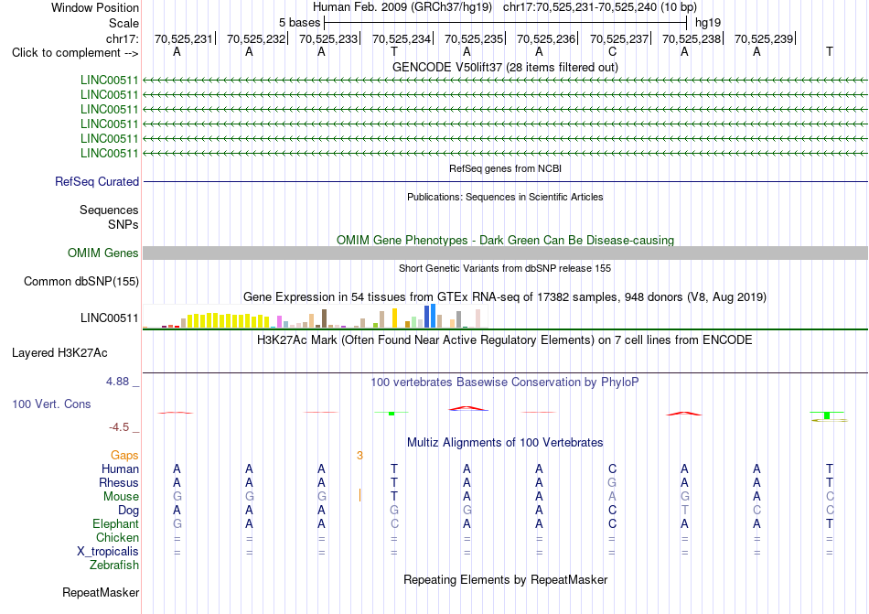The width and height of the screenshot is (869, 614).
Task: Click 'Multiz Alignments of 100 Vertebrates' title
Action: click(506, 442)
